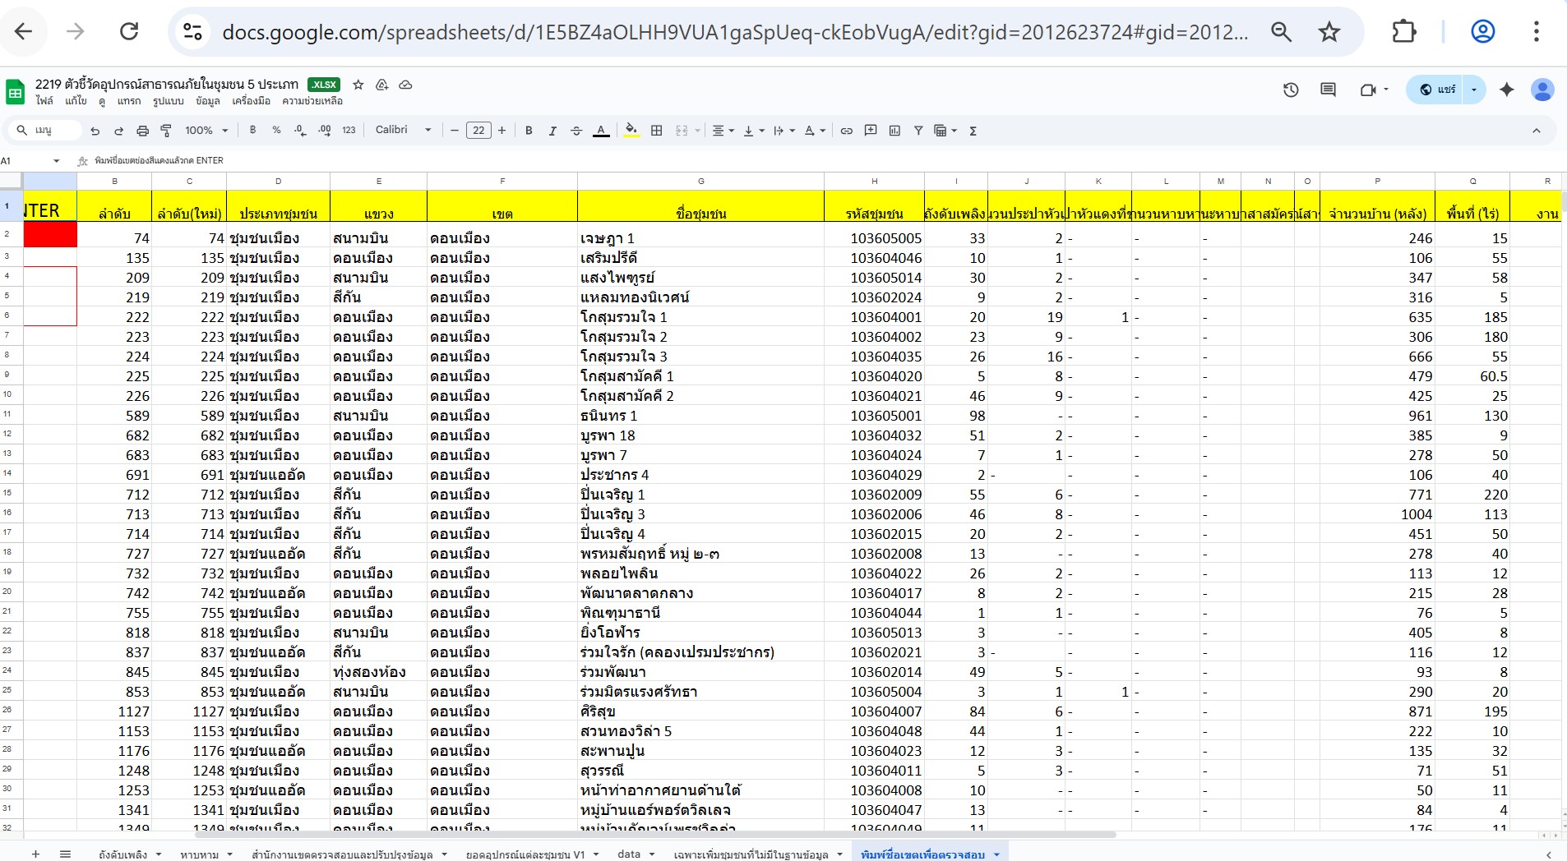This screenshot has height=861, width=1567.
Task: Click the font size field 22
Action: click(x=478, y=130)
